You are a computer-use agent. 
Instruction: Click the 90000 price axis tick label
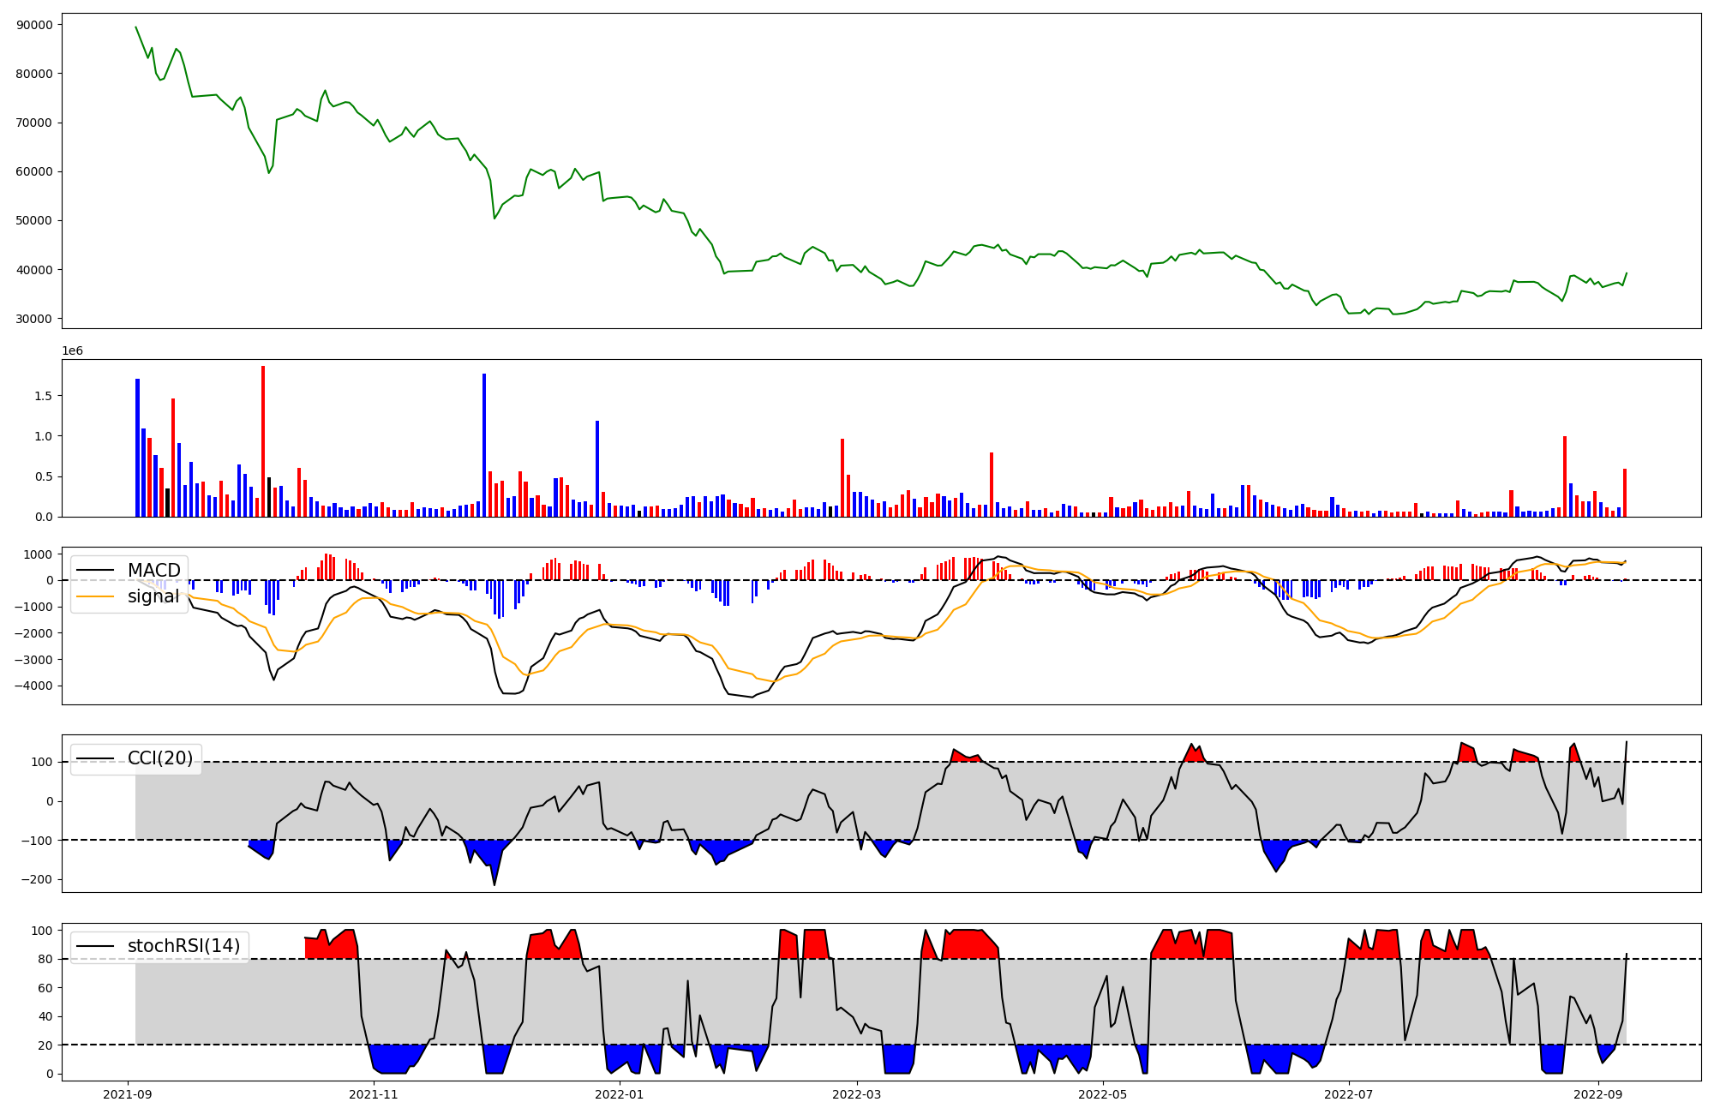click(x=34, y=25)
